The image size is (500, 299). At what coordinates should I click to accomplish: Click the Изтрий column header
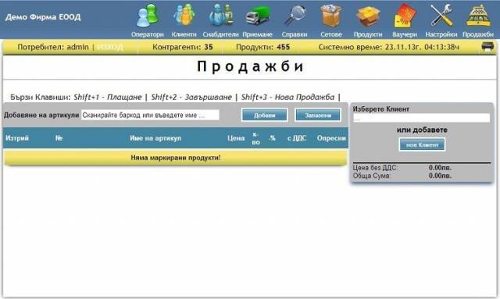click(x=17, y=138)
